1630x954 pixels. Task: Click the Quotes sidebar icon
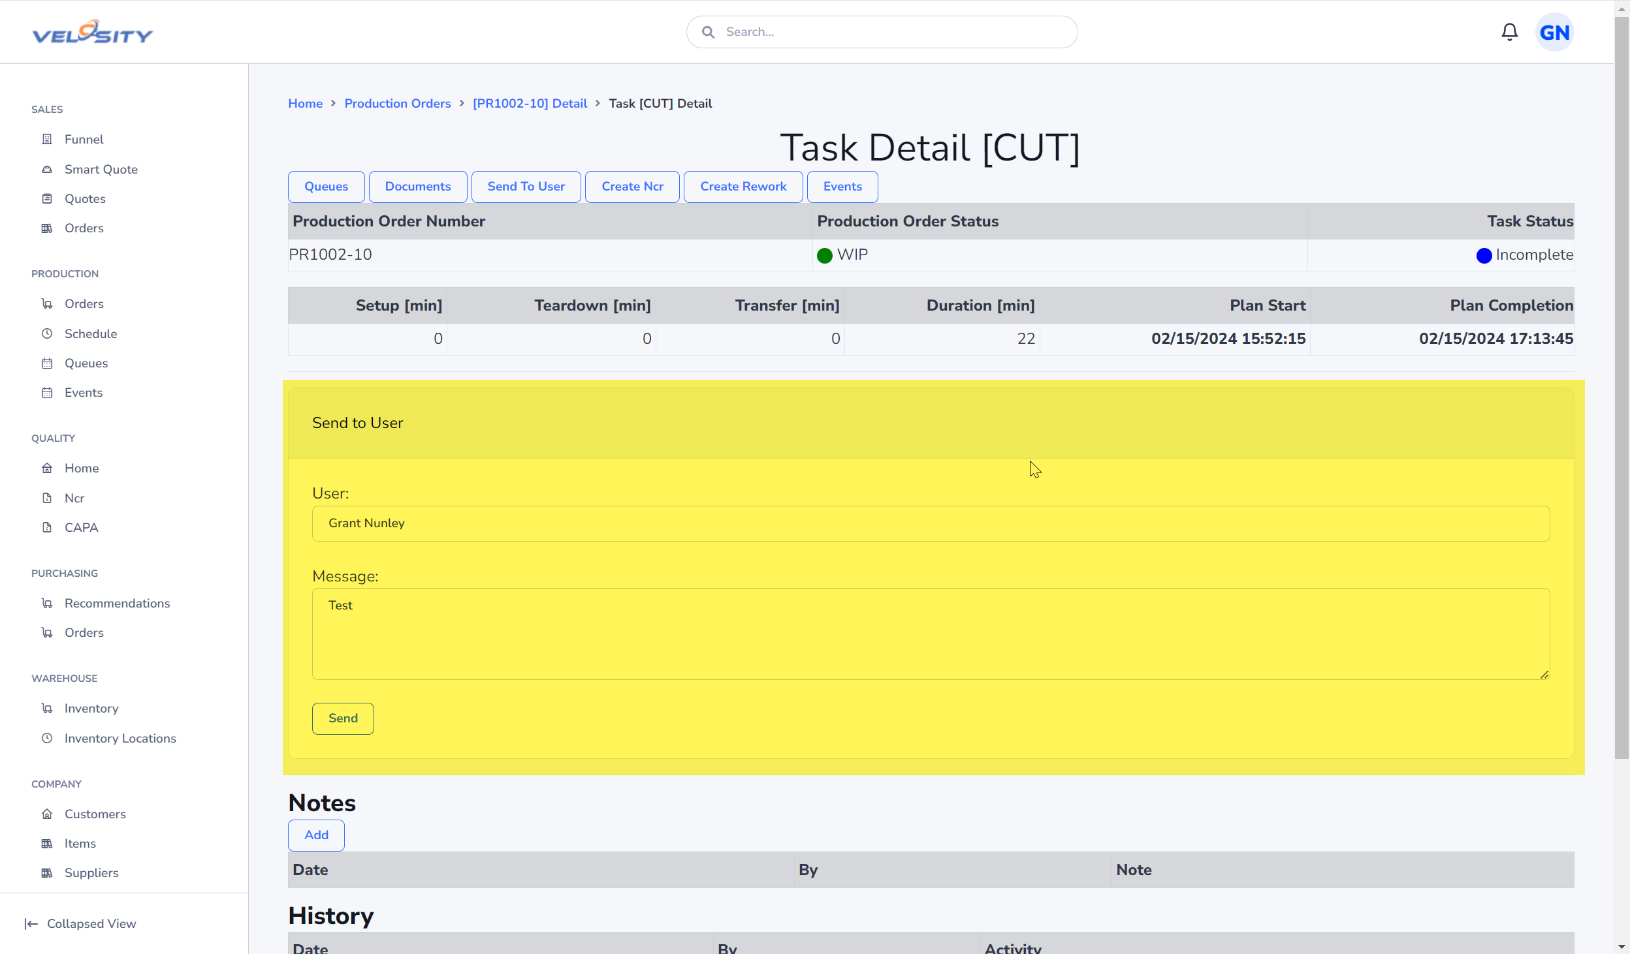(47, 198)
